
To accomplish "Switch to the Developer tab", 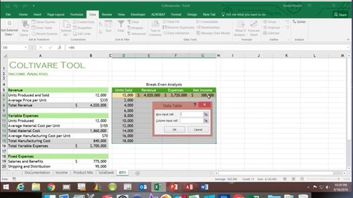I will coord(138,14).
